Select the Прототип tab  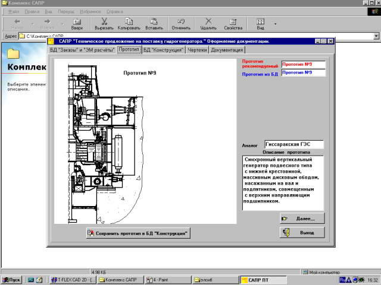click(x=129, y=49)
